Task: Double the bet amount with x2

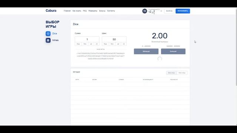Action: 91,44
